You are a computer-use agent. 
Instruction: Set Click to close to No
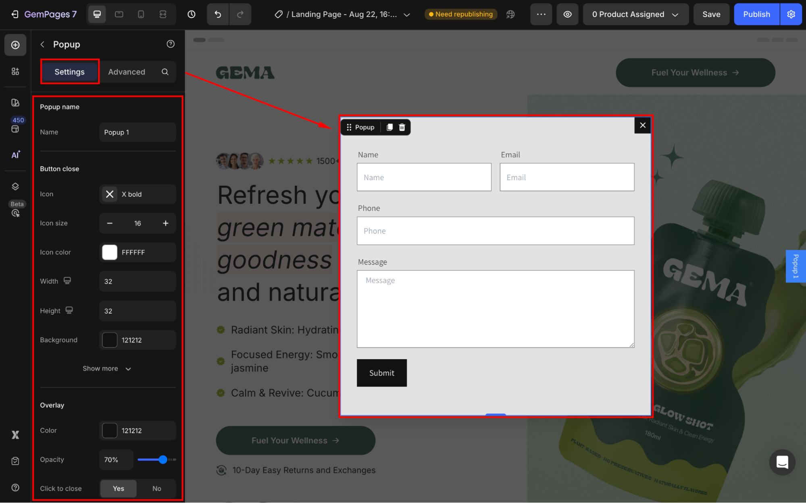point(156,488)
